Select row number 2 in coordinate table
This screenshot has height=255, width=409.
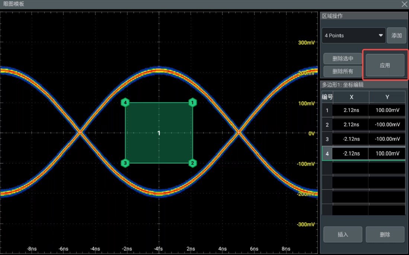click(327, 125)
